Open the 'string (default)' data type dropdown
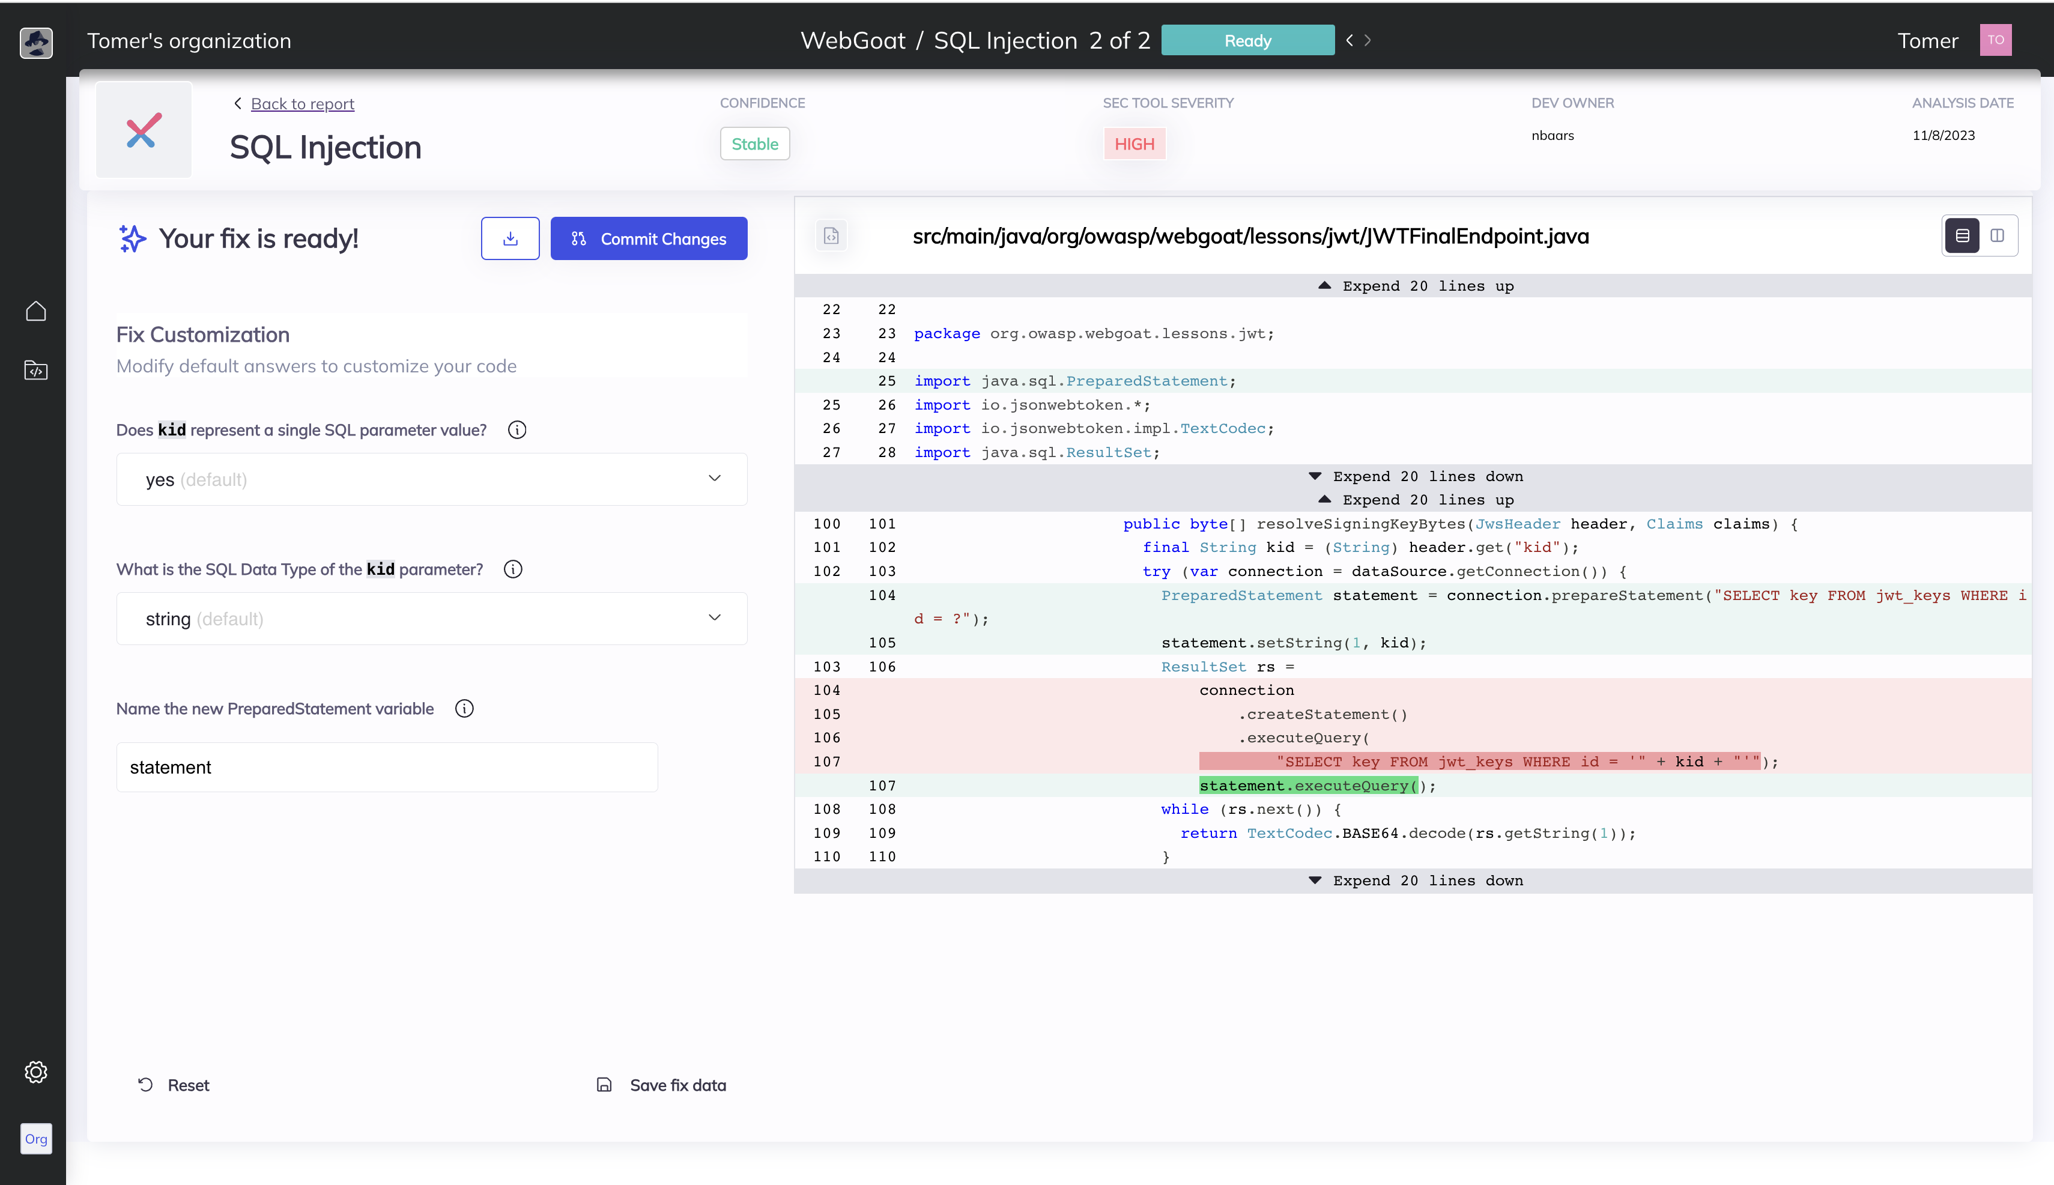The image size is (2054, 1185). click(431, 619)
